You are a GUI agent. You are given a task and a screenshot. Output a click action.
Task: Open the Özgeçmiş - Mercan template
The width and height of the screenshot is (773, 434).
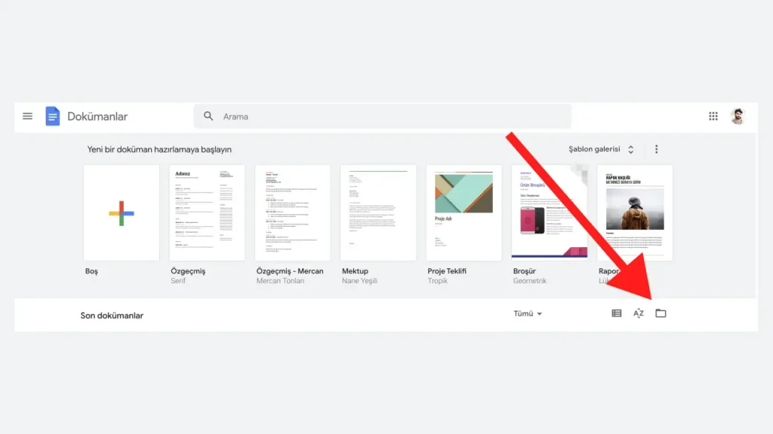(x=292, y=212)
